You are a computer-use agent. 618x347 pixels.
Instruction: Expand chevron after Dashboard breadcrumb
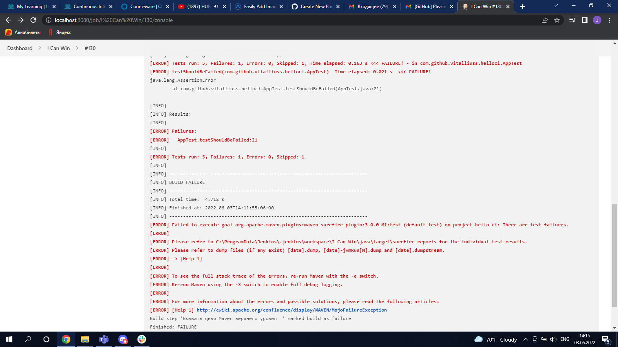(40, 48)
